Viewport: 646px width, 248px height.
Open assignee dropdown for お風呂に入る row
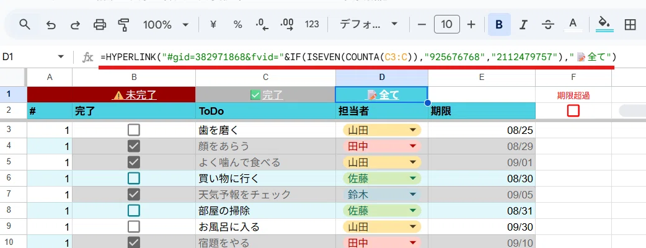click(x=412, y=226)
